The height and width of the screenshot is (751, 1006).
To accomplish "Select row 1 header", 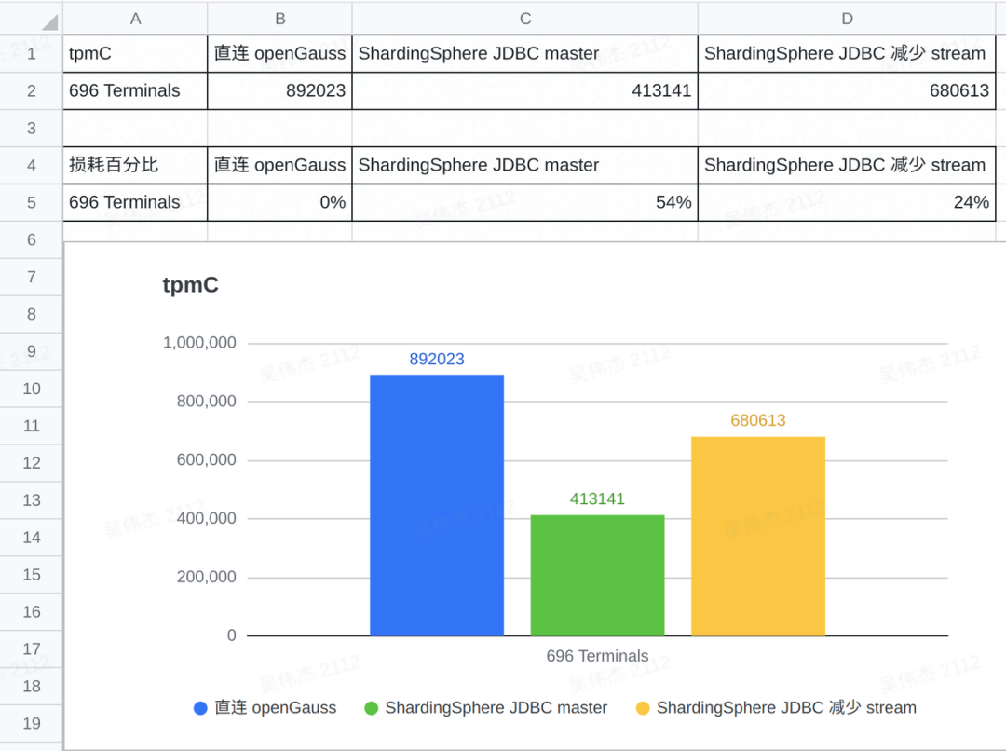I will click(32, 53).
